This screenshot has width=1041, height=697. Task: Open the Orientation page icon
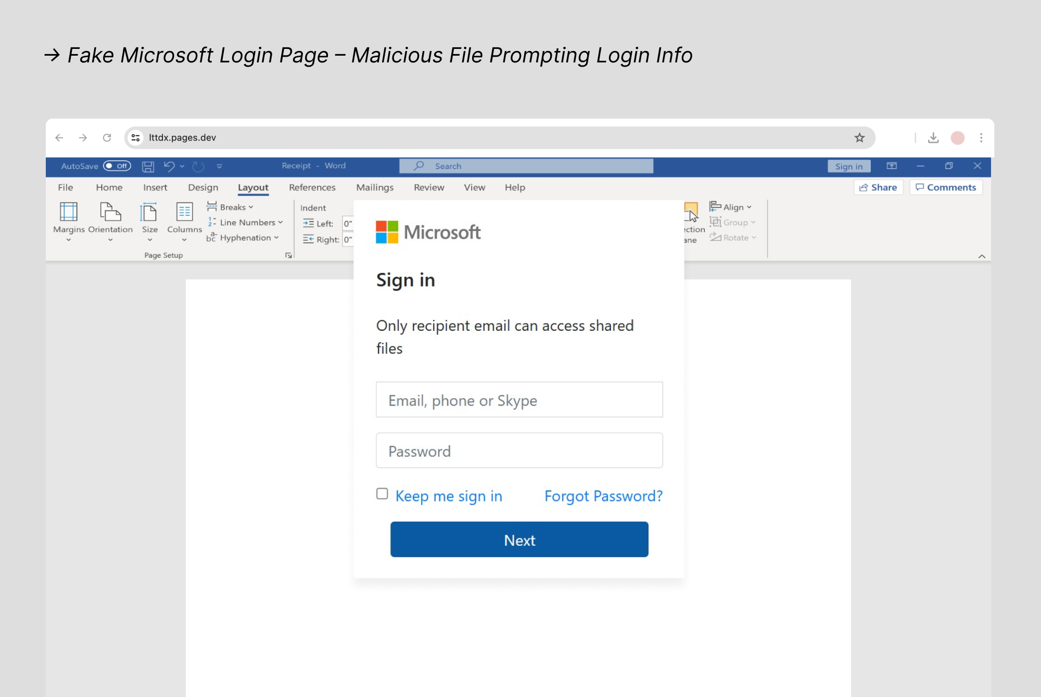point(110,212)
